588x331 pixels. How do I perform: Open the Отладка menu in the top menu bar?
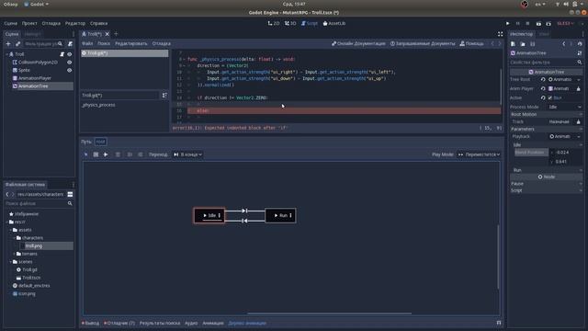click(51, 23)
